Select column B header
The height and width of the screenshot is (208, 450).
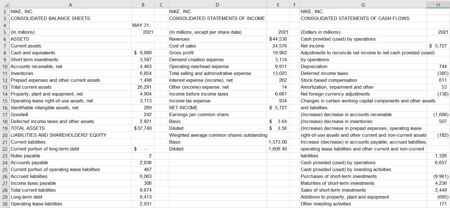[143, 4]
